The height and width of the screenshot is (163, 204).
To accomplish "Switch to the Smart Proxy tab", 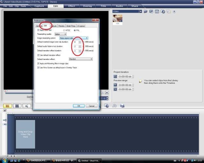I will coord(71,26).
